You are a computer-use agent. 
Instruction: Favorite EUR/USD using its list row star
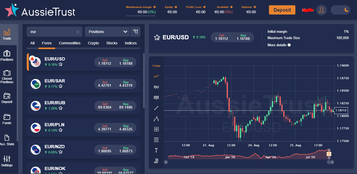(x=61, y=64)
